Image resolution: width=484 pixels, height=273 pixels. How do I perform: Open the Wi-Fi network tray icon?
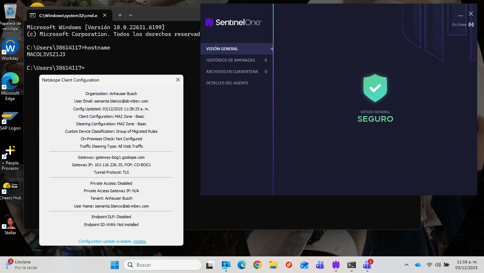point(429,265)
